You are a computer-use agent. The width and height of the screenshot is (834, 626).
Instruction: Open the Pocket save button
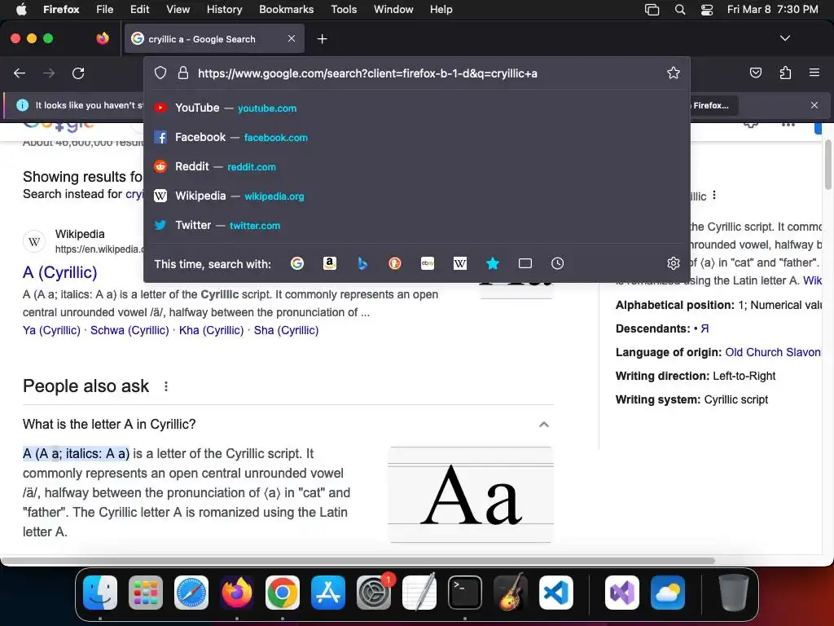click(x=755, y=73)
